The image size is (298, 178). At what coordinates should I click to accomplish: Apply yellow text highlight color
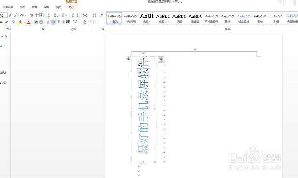[21, 22]
